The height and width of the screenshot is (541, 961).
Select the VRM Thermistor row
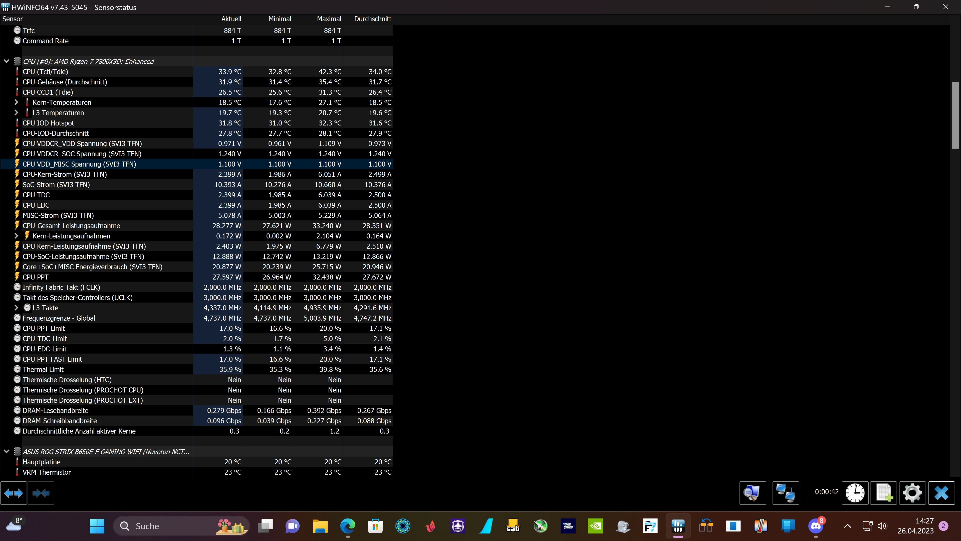[196, 472]
